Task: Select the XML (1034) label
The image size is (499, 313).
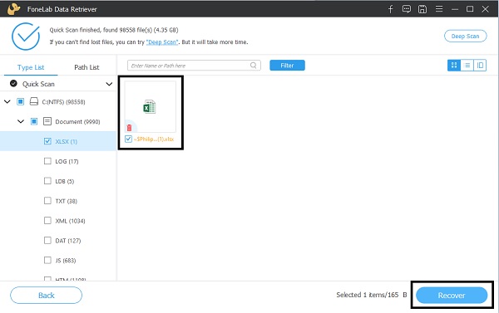Action: pos(70,221)
